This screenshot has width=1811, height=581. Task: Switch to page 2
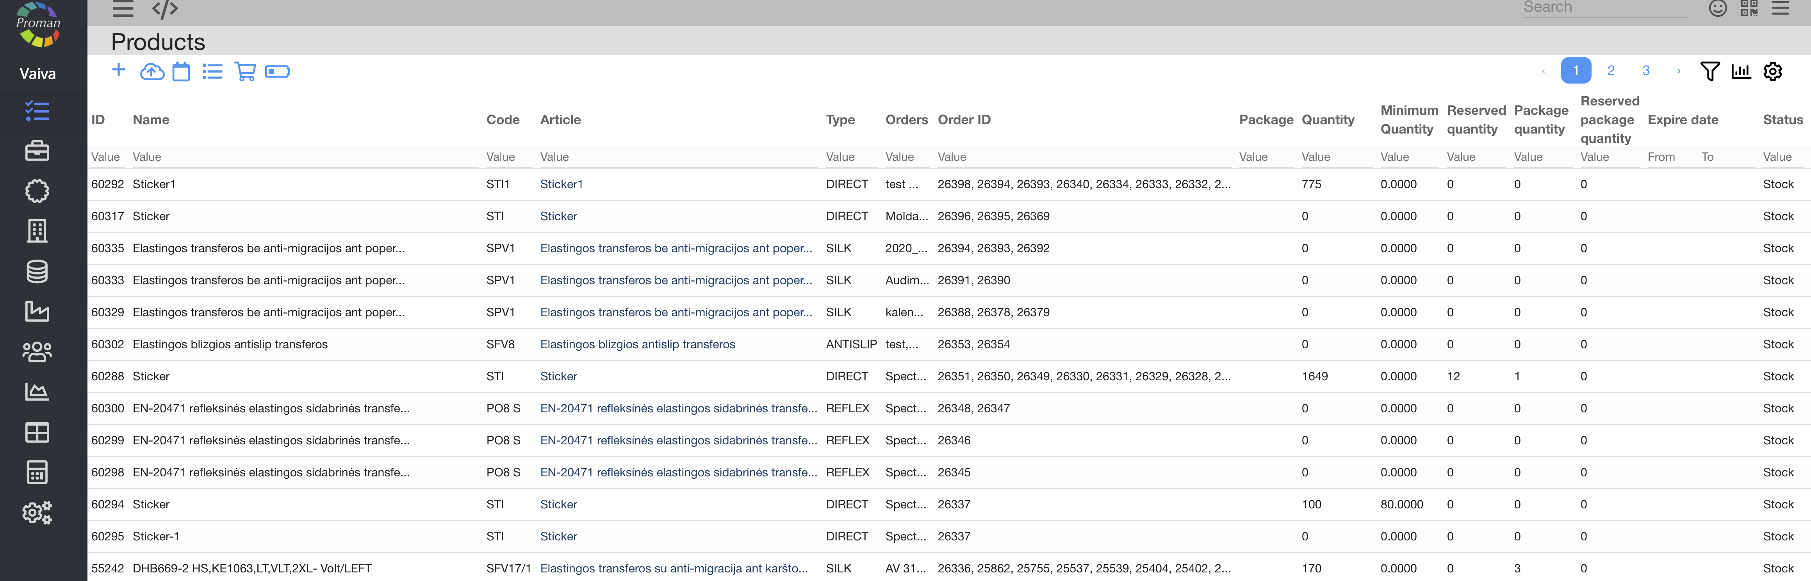tap(1611, 71)
